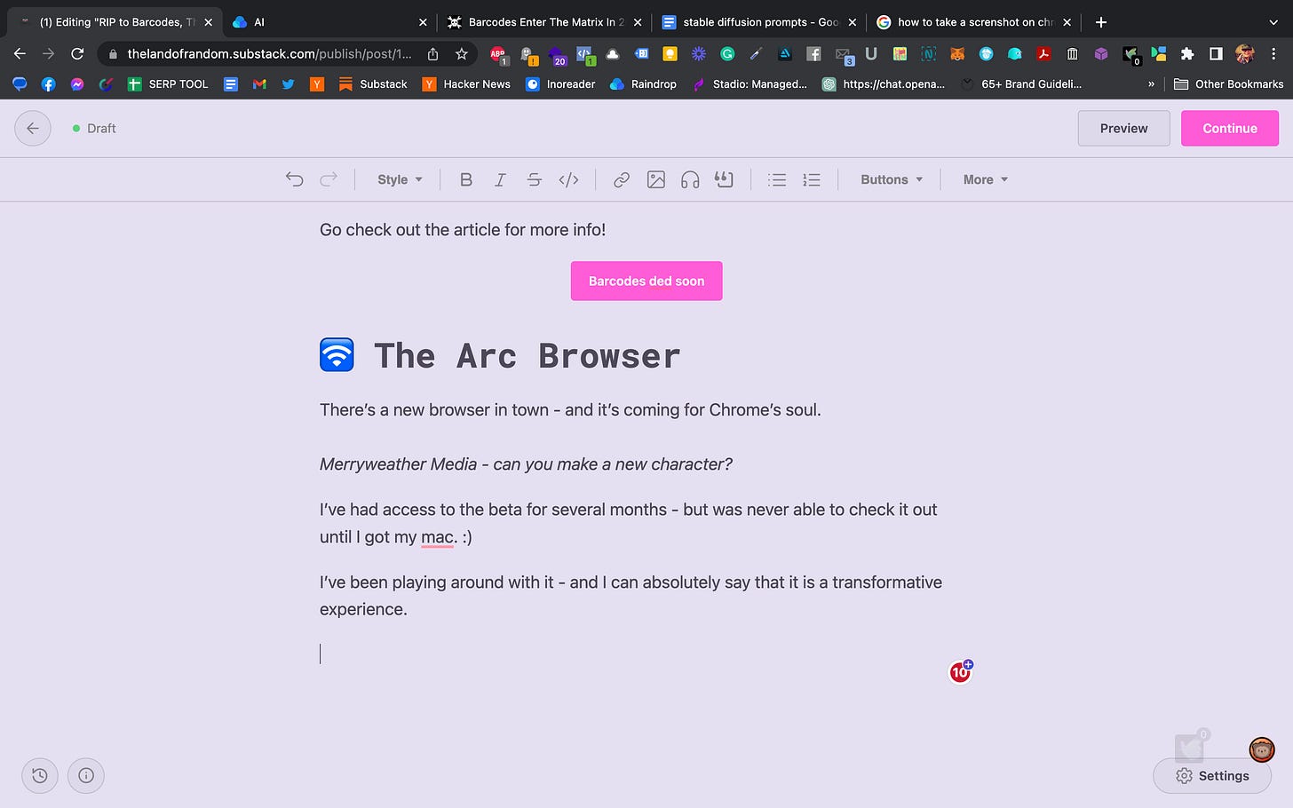Click the red notification badge in editor
Viewport: 1293px width, 808px height.
[960, 672]
